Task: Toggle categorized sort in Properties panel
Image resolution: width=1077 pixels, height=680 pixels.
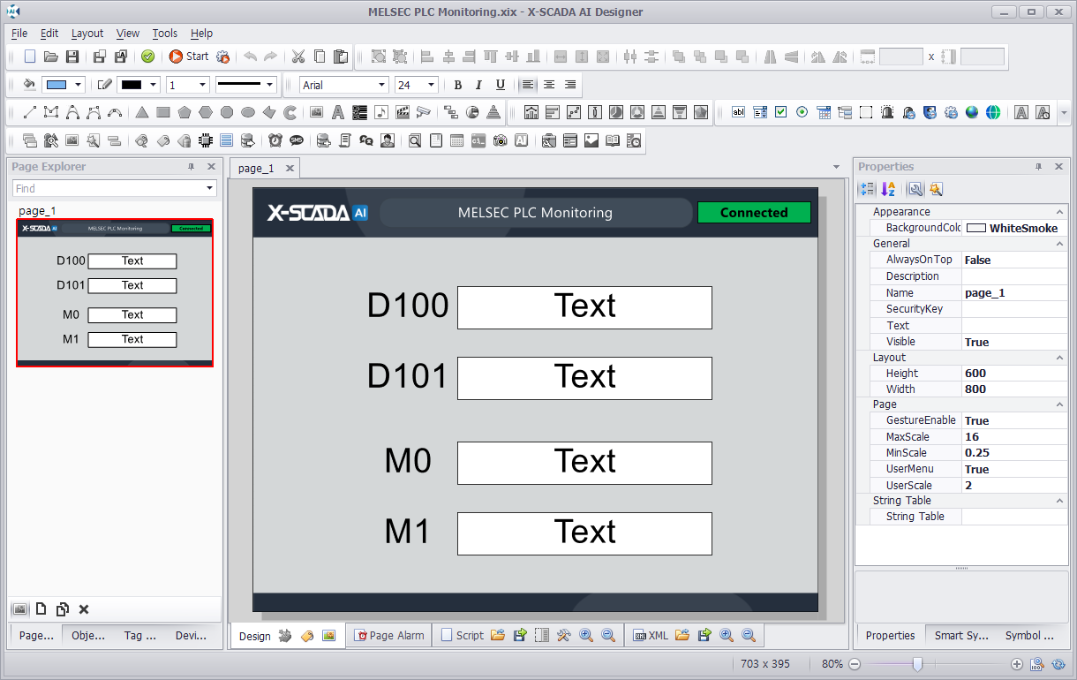Action: click(868, 189)
